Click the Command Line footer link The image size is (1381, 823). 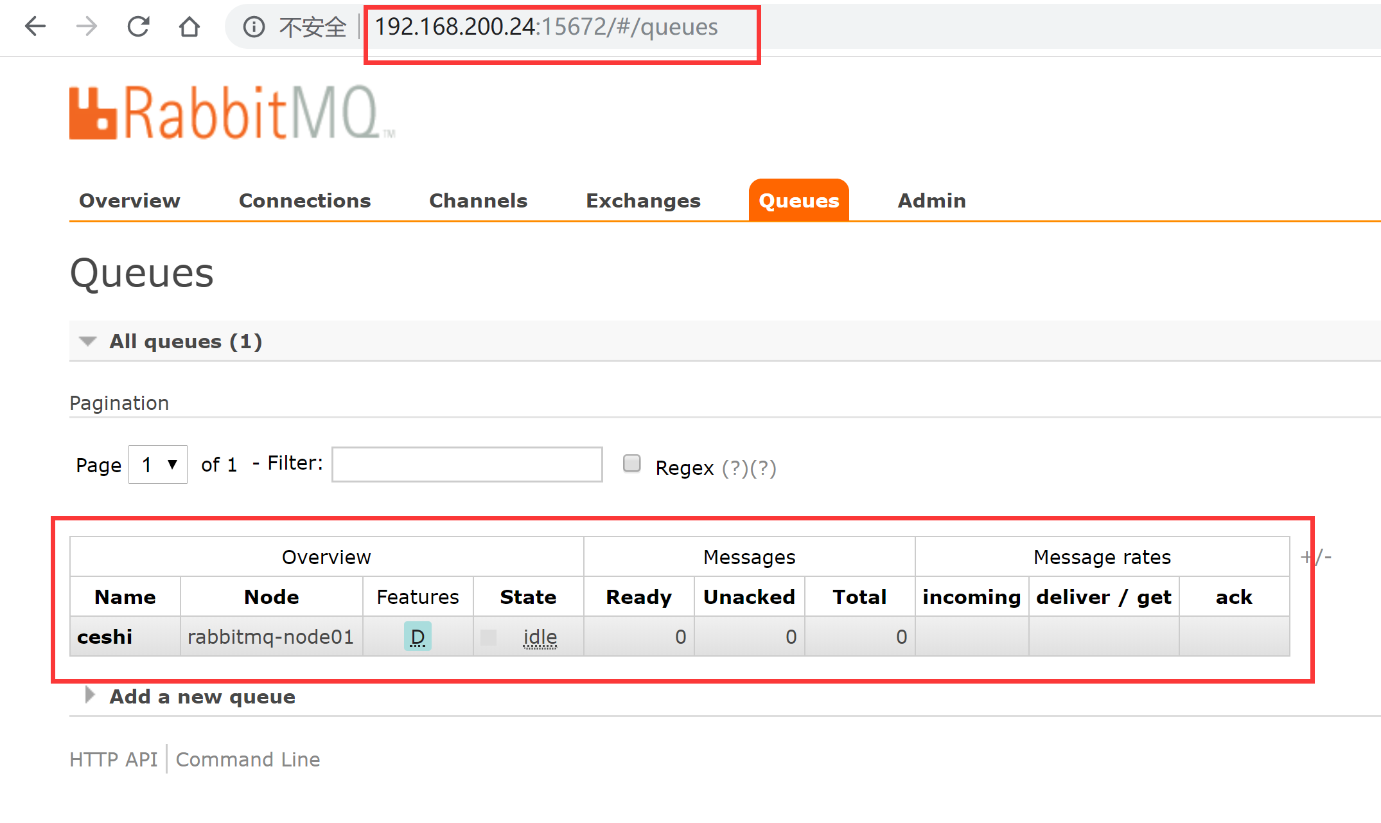click(248, 759)
